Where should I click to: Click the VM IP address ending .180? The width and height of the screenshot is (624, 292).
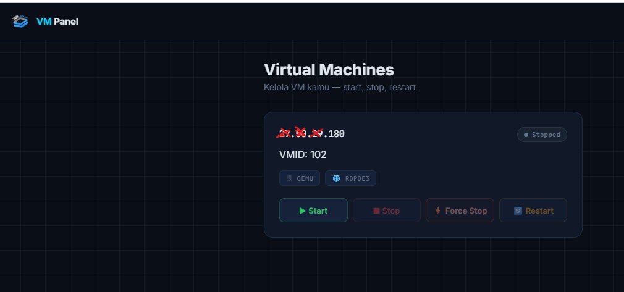point(311,134)
